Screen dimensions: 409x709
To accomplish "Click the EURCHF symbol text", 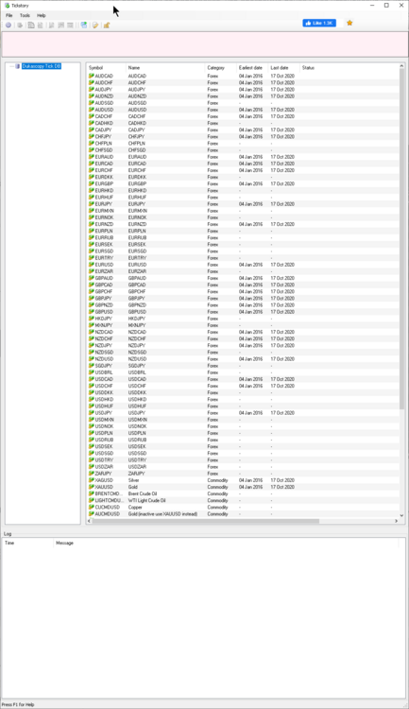I will [104, 170].
